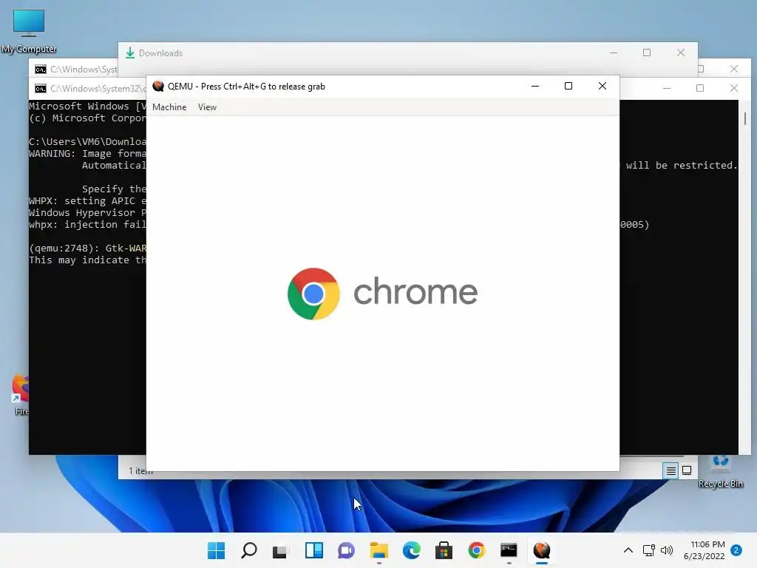Close the QEMU window

602,86
